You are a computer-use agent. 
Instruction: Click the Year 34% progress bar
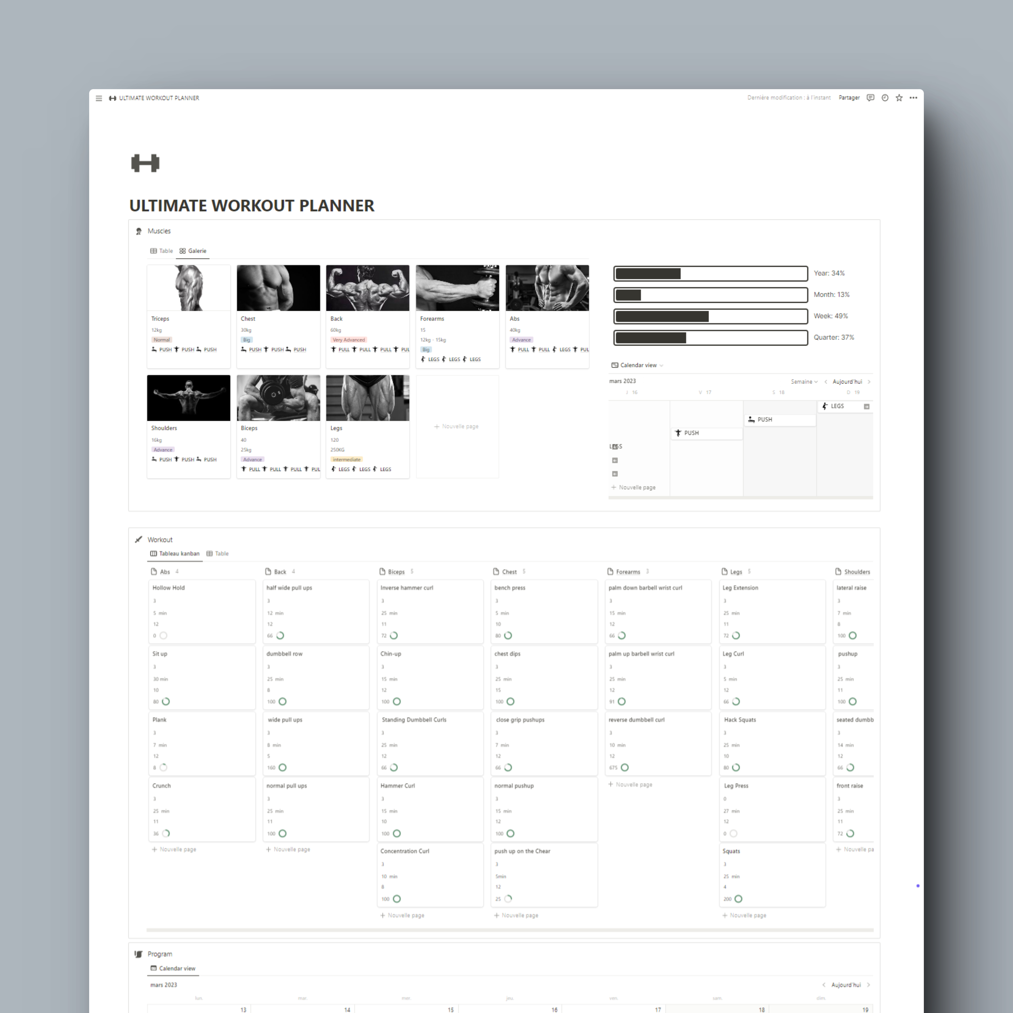(710, 273)
